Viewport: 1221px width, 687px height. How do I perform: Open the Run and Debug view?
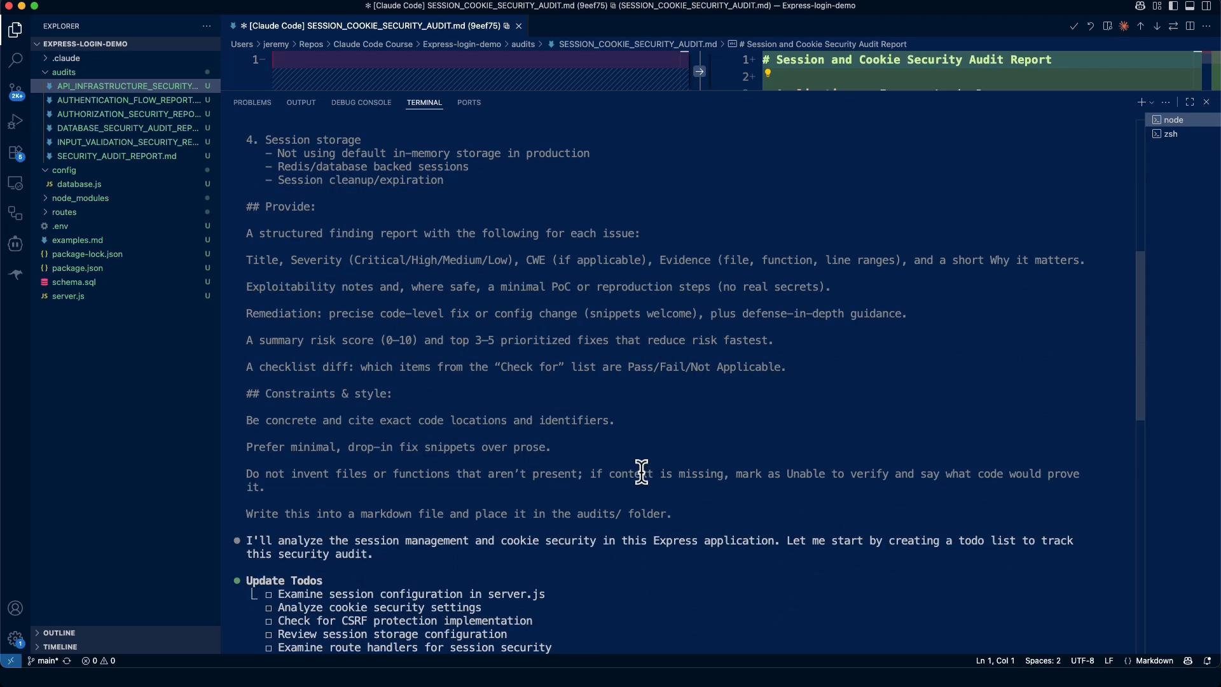(x=15, y=121)
